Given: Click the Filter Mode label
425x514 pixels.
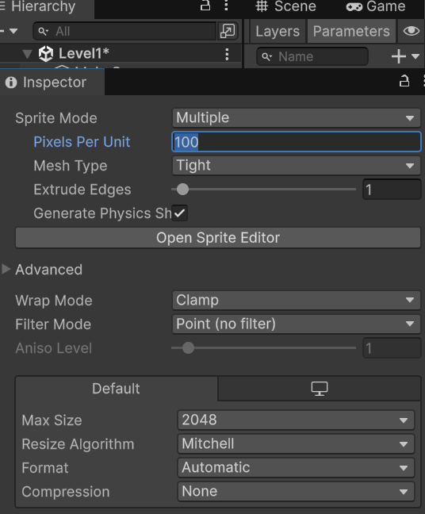Looking at the screenshot, I should click(53, 324).
